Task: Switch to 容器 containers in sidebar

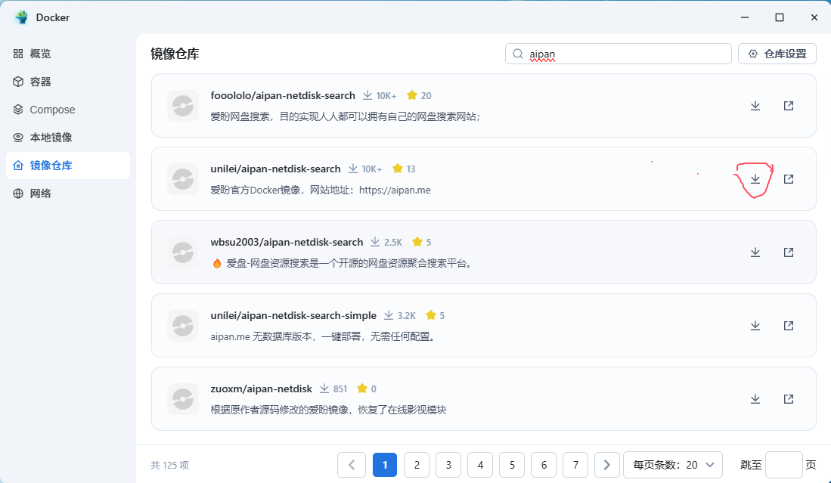Action: (41, 82)
